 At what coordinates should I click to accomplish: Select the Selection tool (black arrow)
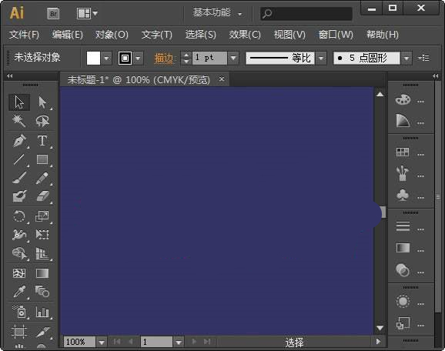point(19,102)
